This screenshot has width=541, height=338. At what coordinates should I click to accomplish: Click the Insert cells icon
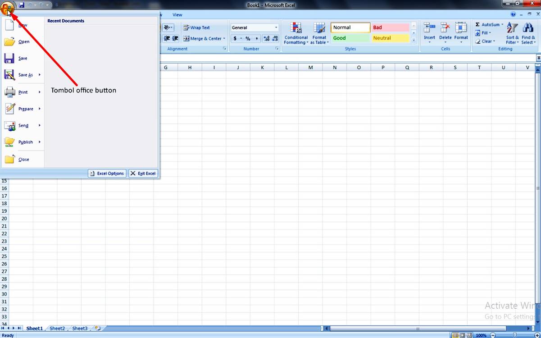429,29
